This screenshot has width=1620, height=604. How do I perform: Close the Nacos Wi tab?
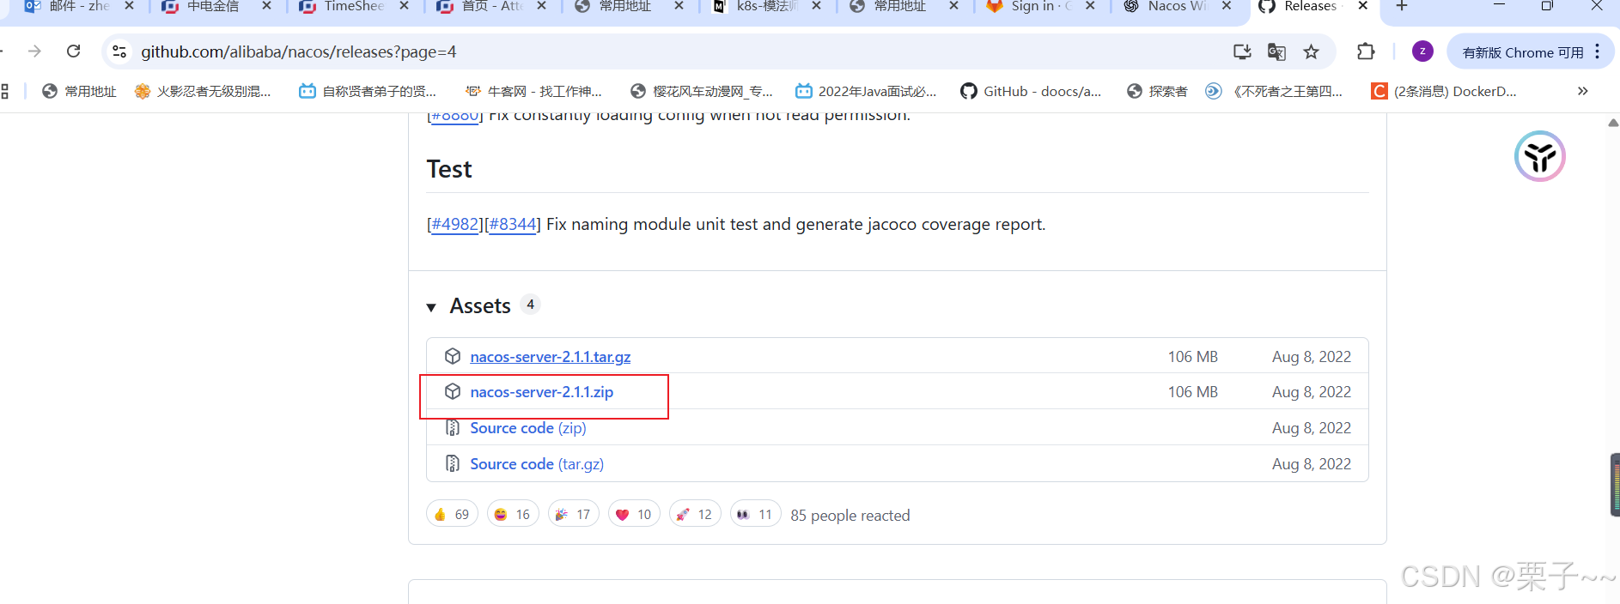(x=1227, y=6)
